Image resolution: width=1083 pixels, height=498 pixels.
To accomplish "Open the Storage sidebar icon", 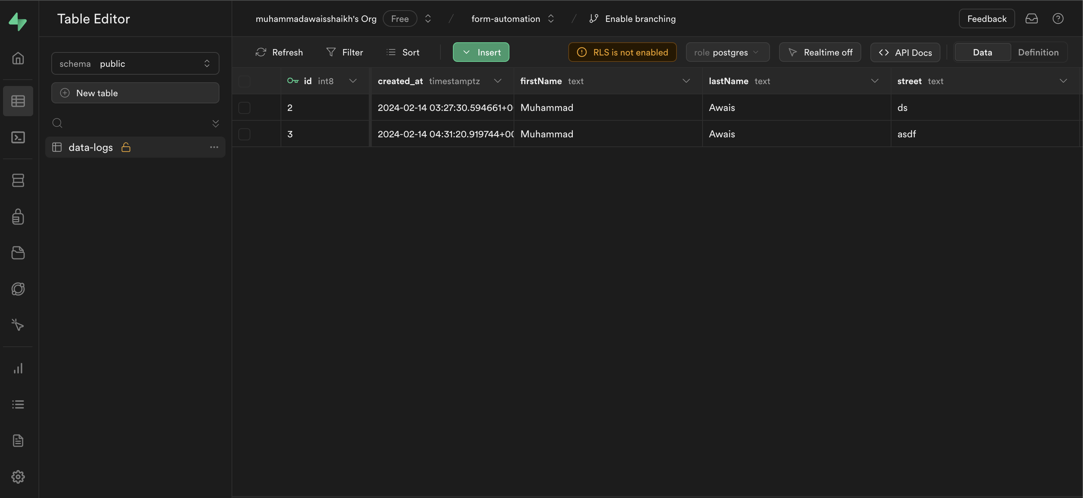I will click(18, 253).
